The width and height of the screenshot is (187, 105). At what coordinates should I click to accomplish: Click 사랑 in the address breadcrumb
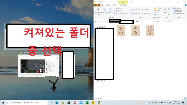point(137,21)
